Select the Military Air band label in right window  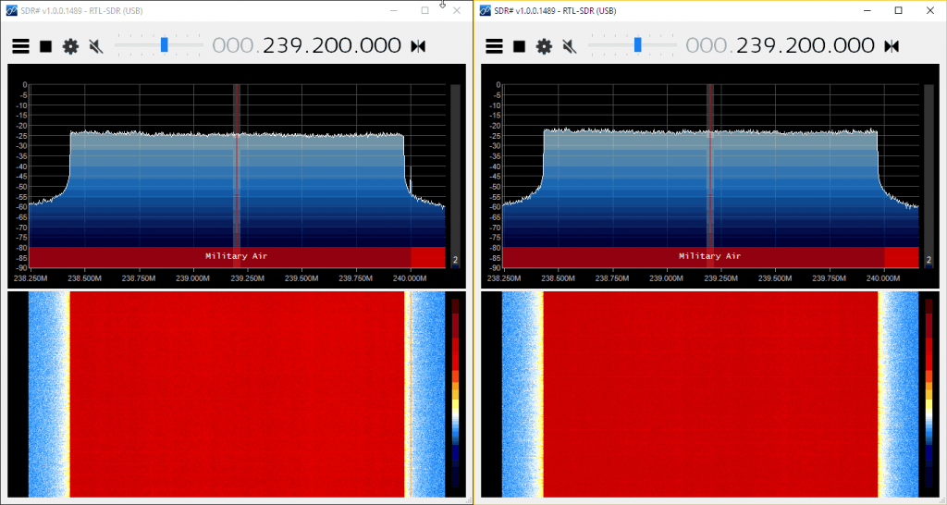(710, 256)
